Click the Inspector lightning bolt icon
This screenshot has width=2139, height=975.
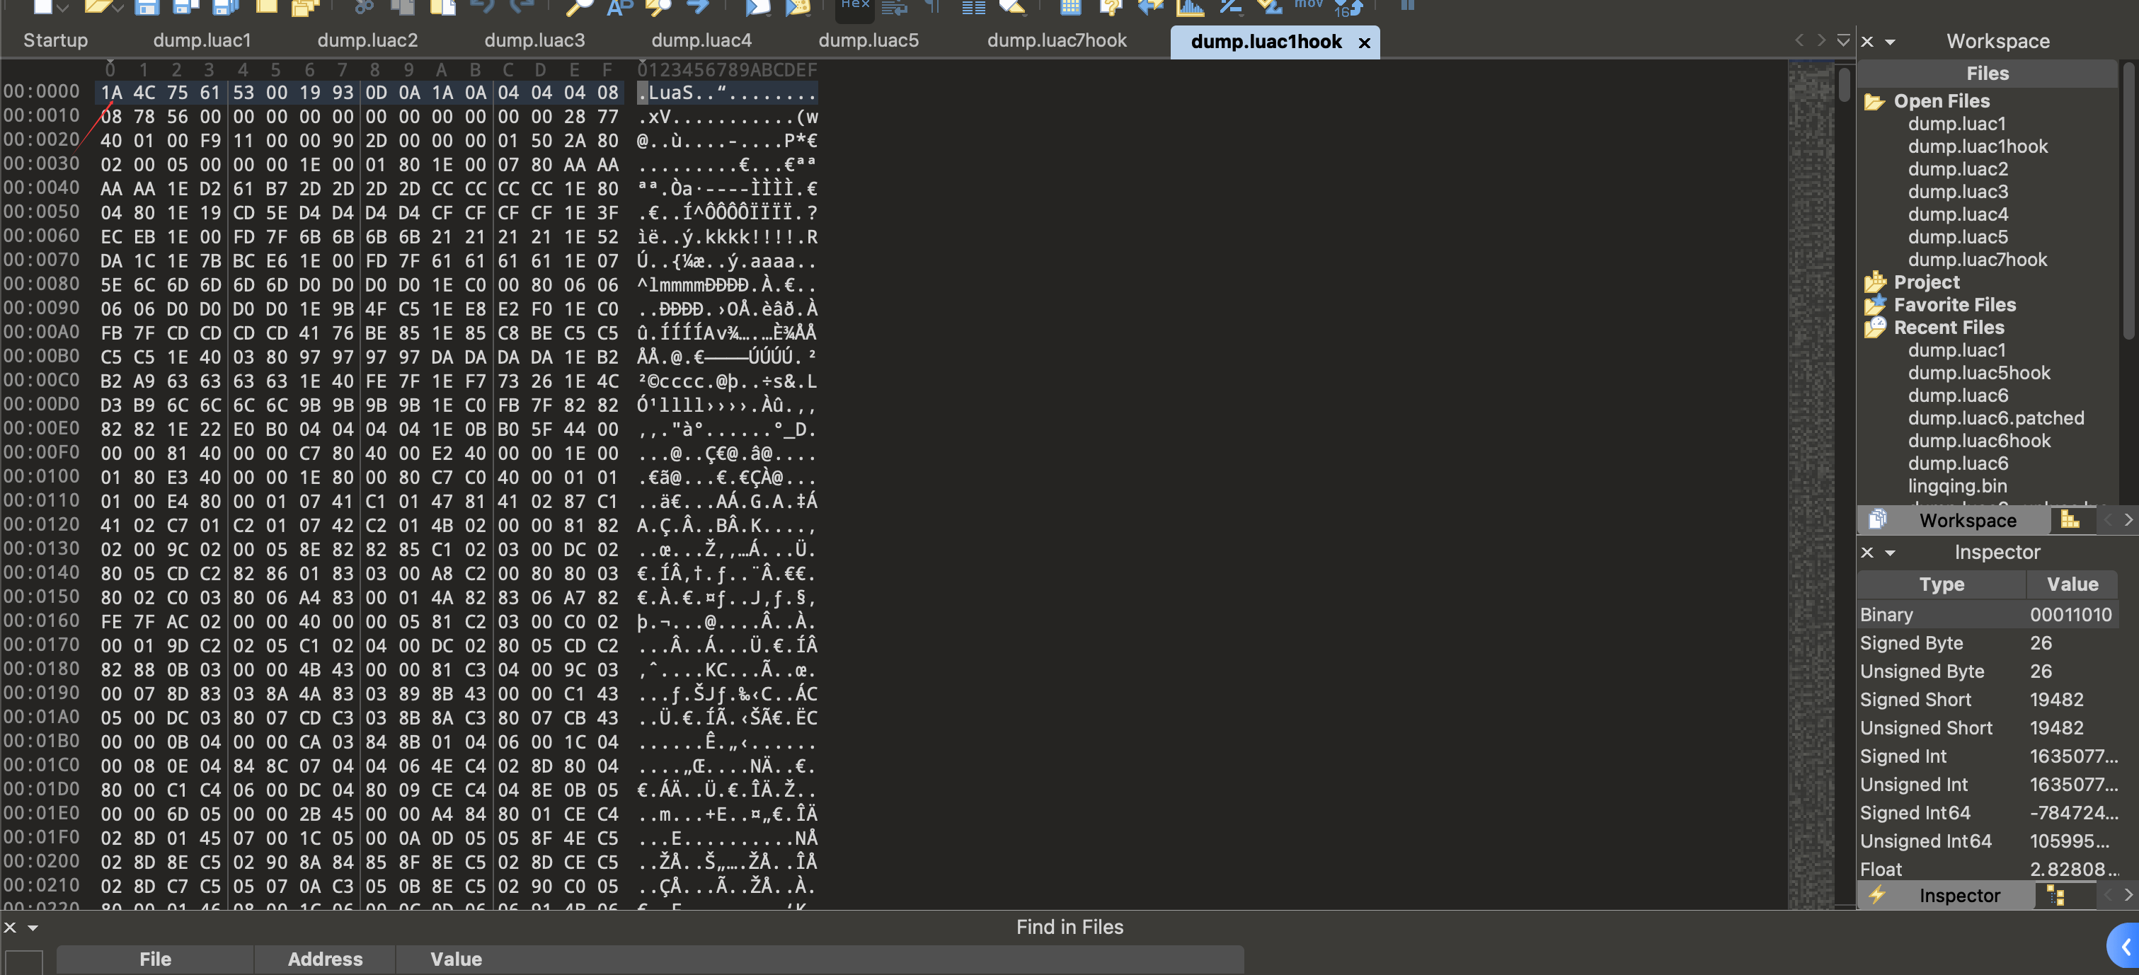point(1876,895)
